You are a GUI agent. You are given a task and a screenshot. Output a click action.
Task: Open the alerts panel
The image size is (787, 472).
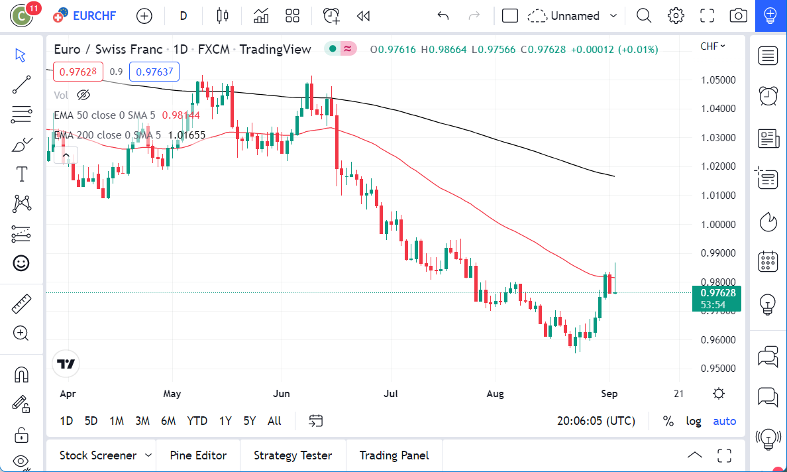click(x=768, y=95)
